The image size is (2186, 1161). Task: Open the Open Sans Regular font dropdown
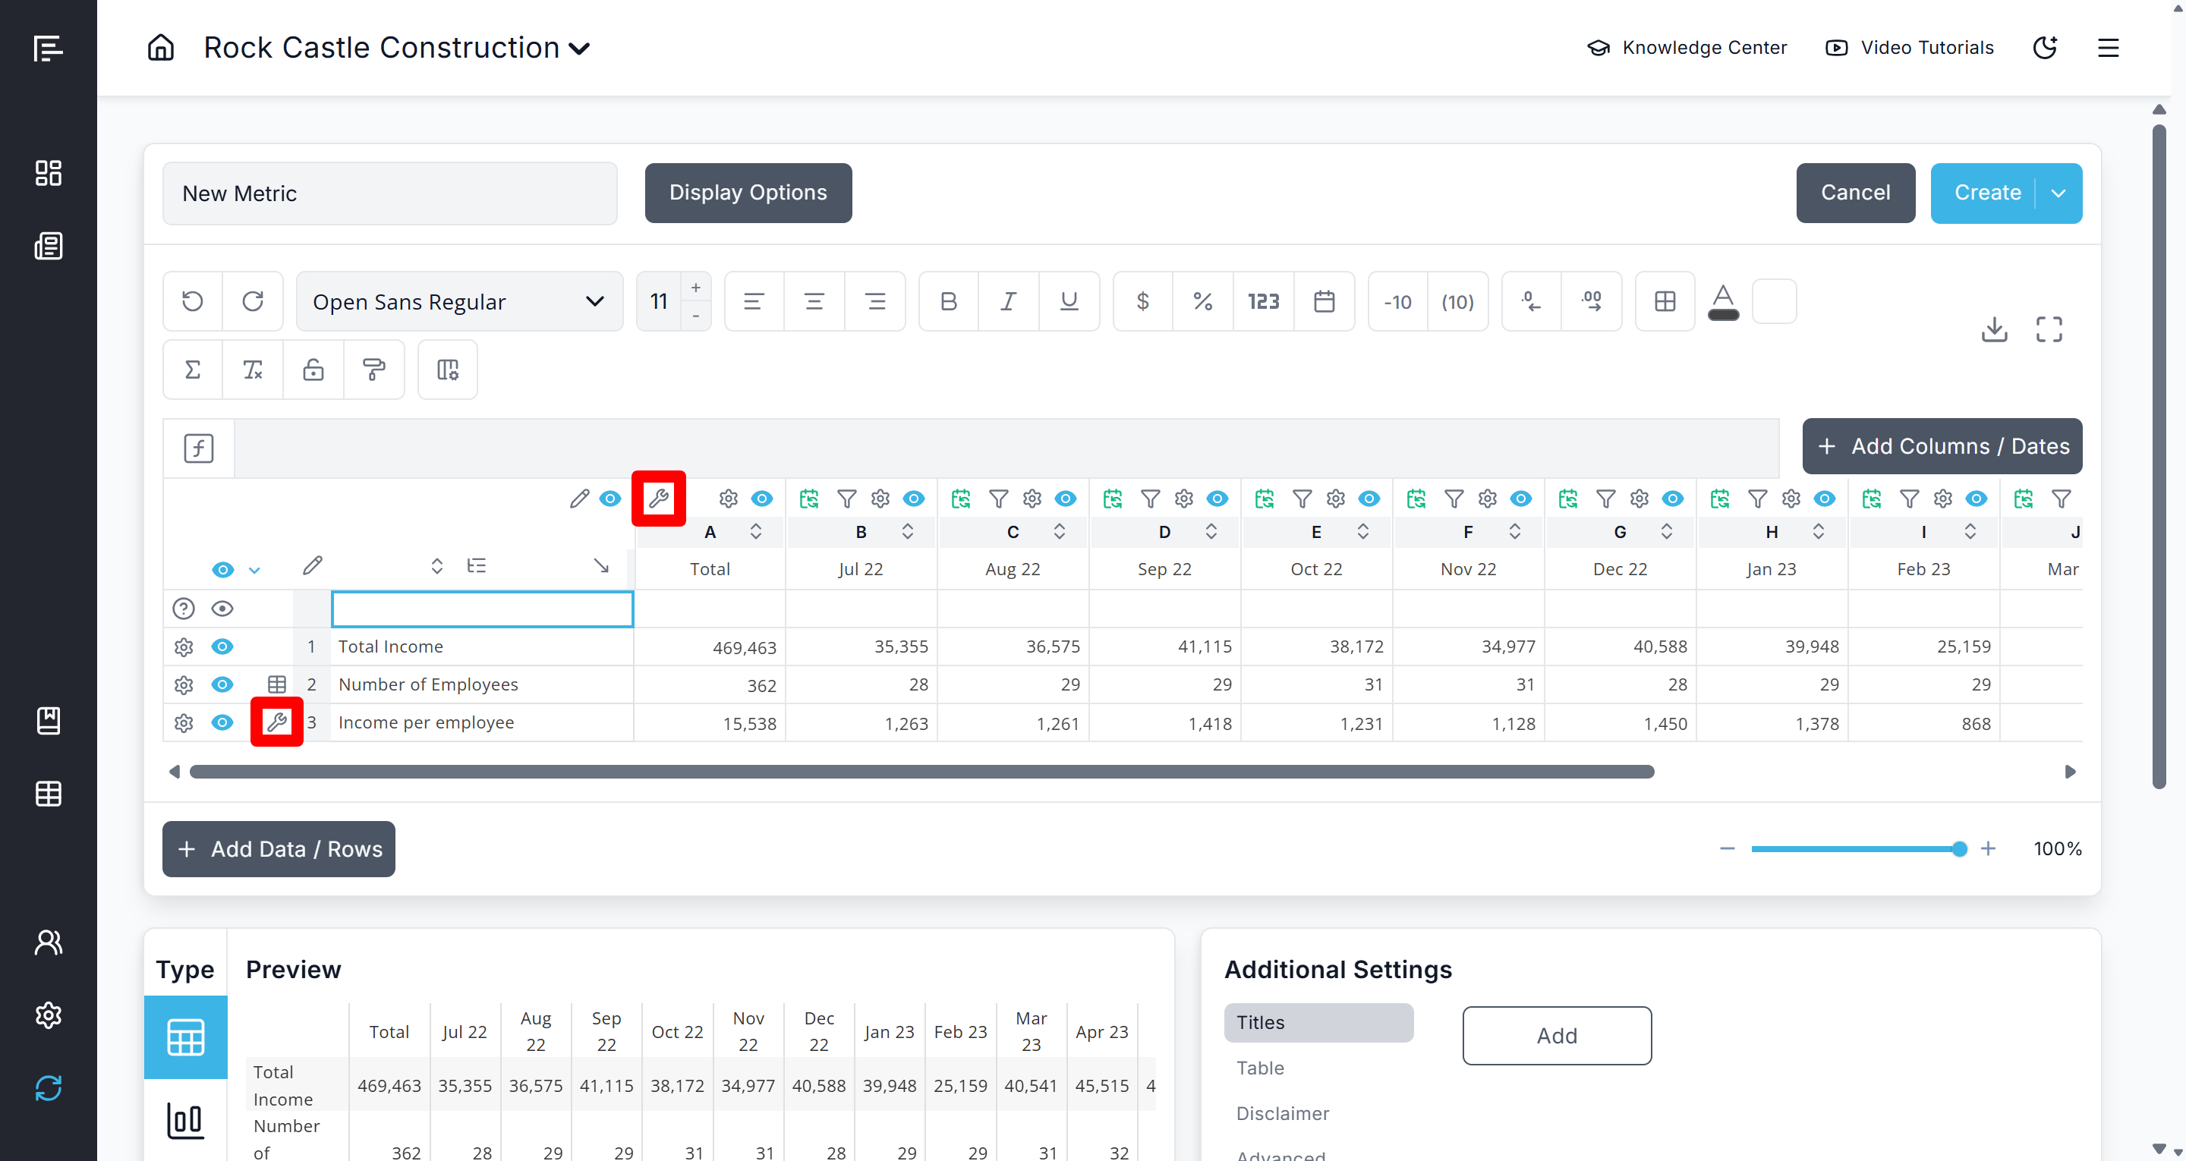[459, 301]
